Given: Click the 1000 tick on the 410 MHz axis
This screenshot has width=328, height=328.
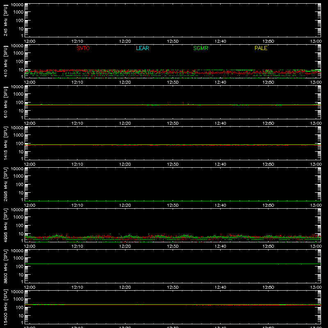Looking at the screenshot, I should click(18, 53).
